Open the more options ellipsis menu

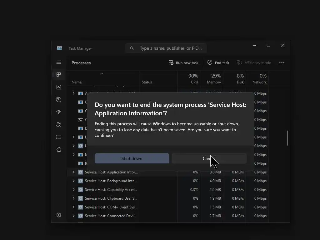pos(282,62)
